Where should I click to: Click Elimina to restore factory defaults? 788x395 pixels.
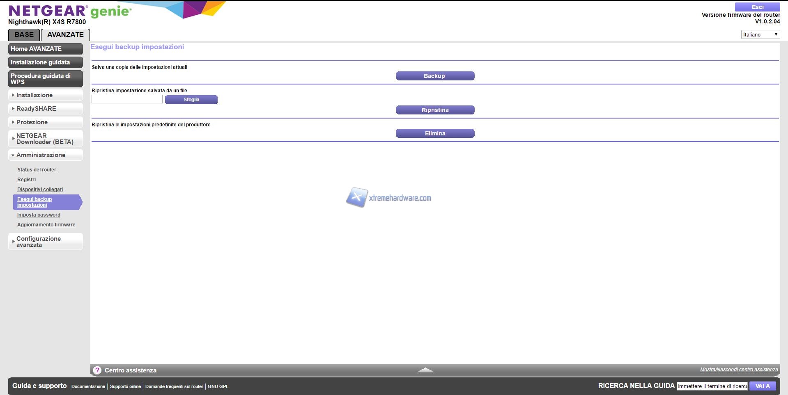click(x=435, y=133)
